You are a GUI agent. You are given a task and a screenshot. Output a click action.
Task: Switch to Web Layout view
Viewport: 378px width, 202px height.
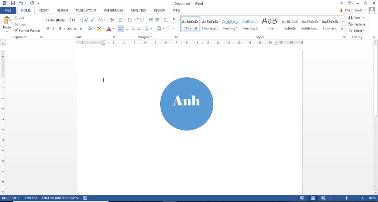tap(323, 198)
